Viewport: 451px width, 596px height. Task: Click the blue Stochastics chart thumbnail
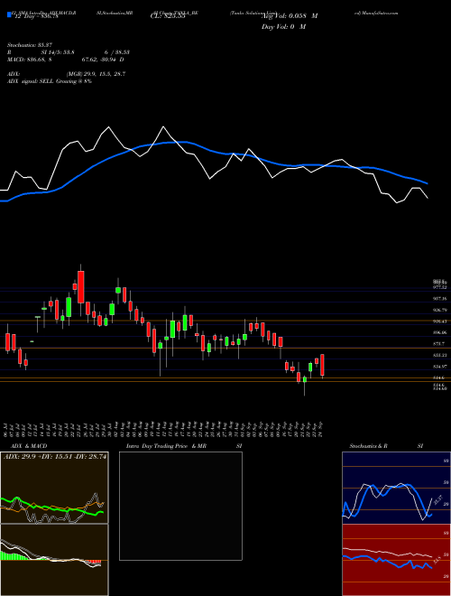(396, 488)
